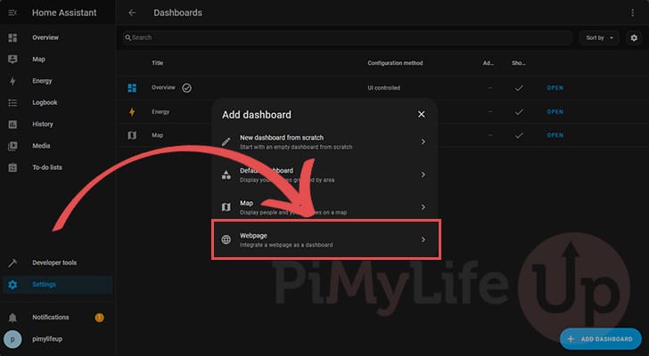This screenshot has width=649, height=356.
Task: Choose New dashboard from scratch option
Action: click(x=324, y=142)
